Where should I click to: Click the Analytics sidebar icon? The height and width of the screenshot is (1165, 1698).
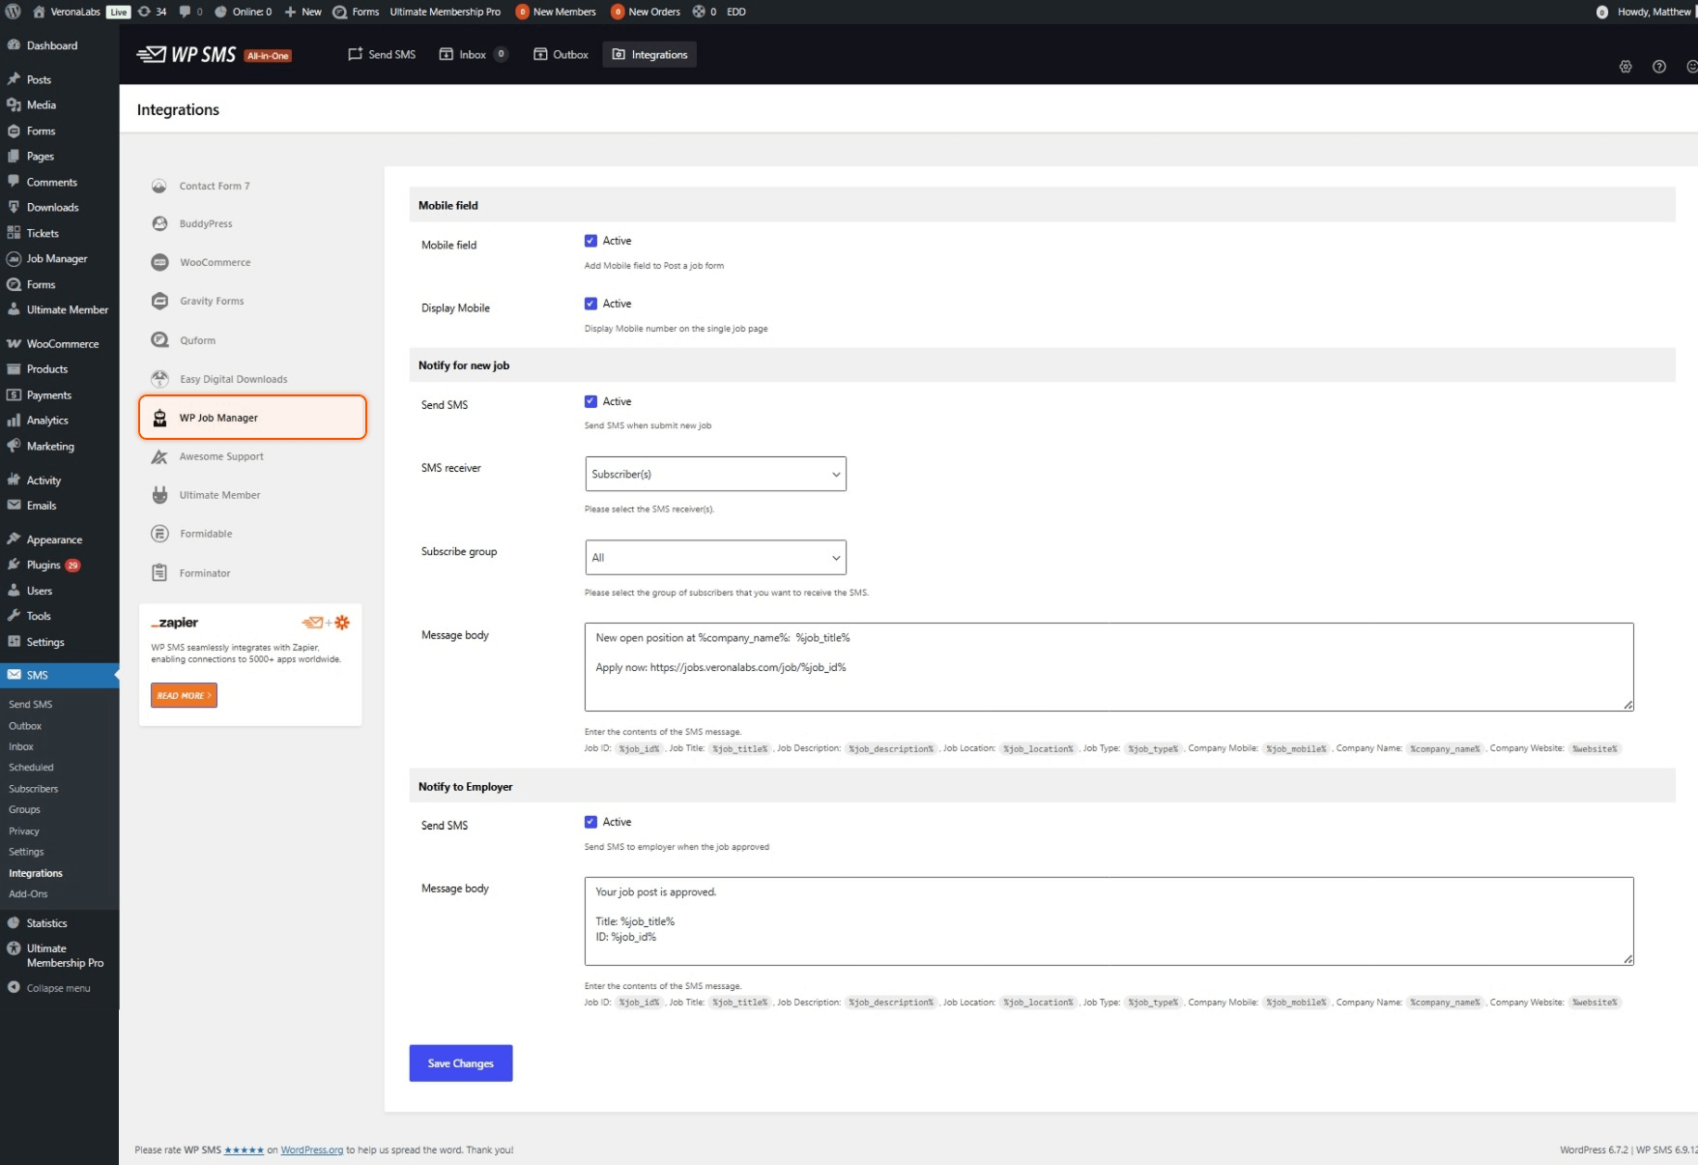[14, 421]
